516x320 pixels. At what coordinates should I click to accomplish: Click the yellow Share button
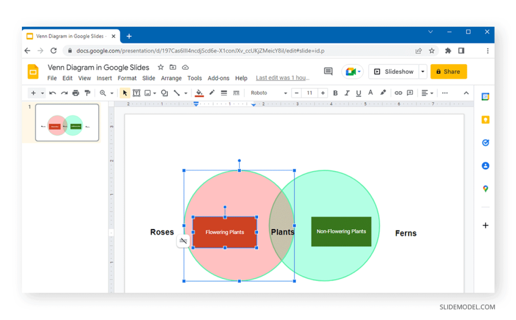[448, 71]
